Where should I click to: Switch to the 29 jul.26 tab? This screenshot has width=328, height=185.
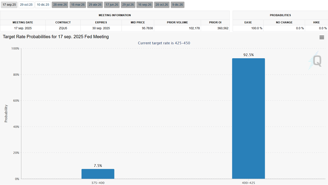[x=128, y=5]
